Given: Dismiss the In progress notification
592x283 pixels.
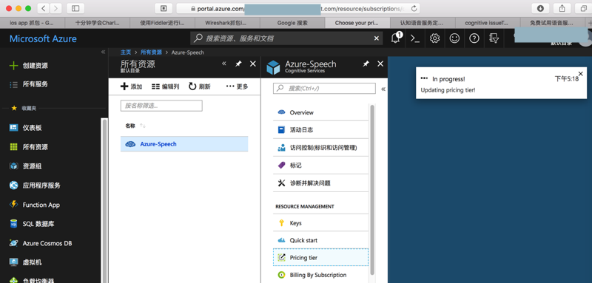Looking at the screenshot, I should 581,73.
